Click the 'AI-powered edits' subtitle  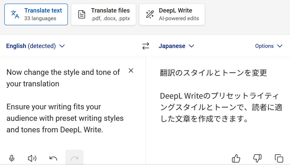pos(179,18)
